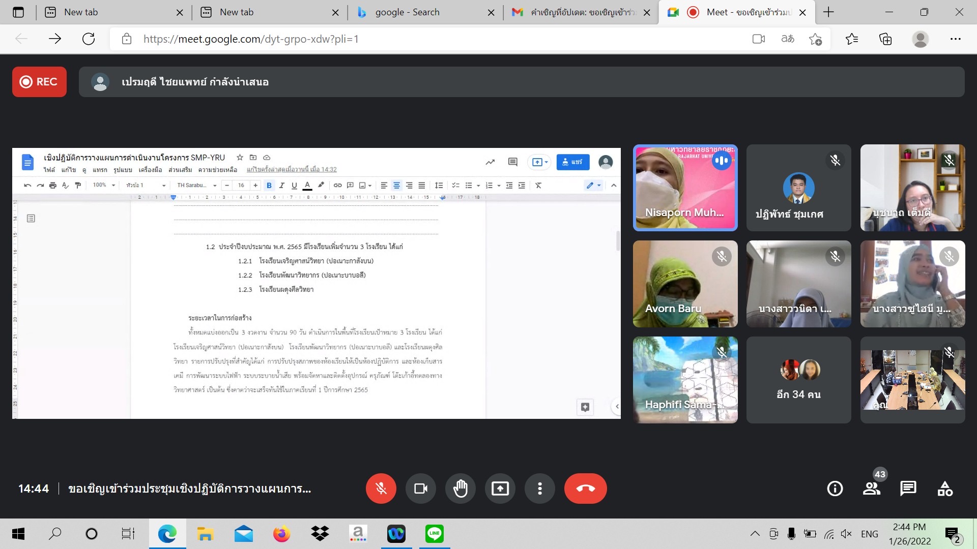Open the meeting details info icon
The height and width of the screenshot is (549, 977).
[x=835, y=489]
